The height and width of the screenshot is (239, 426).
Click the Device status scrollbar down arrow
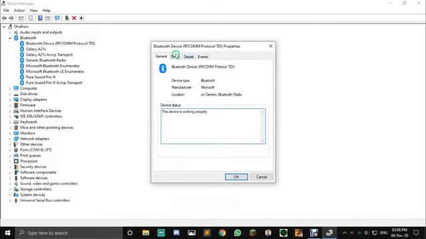click(x=262, y=141)
